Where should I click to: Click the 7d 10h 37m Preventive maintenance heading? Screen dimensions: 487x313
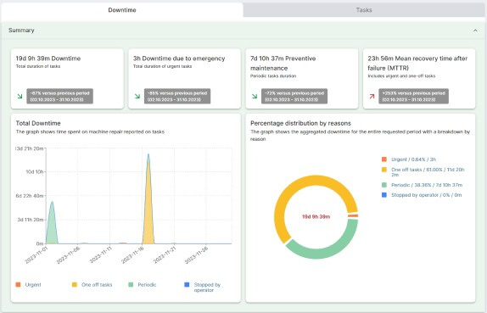point(283,63)
